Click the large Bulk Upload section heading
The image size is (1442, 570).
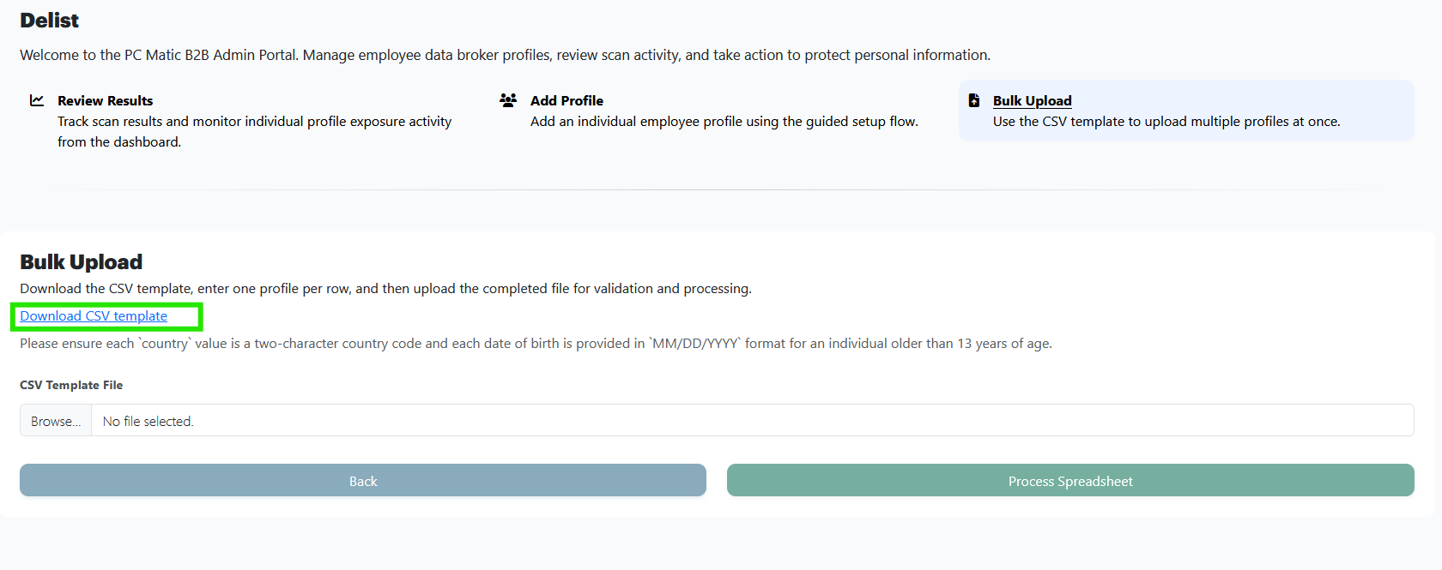point(81,262)
